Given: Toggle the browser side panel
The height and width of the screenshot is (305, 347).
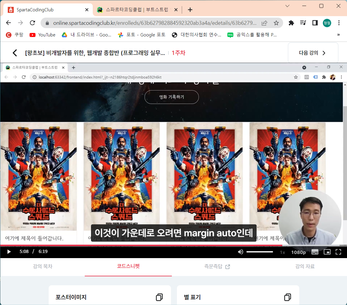Looking at the screenshot, I should 315,23.
